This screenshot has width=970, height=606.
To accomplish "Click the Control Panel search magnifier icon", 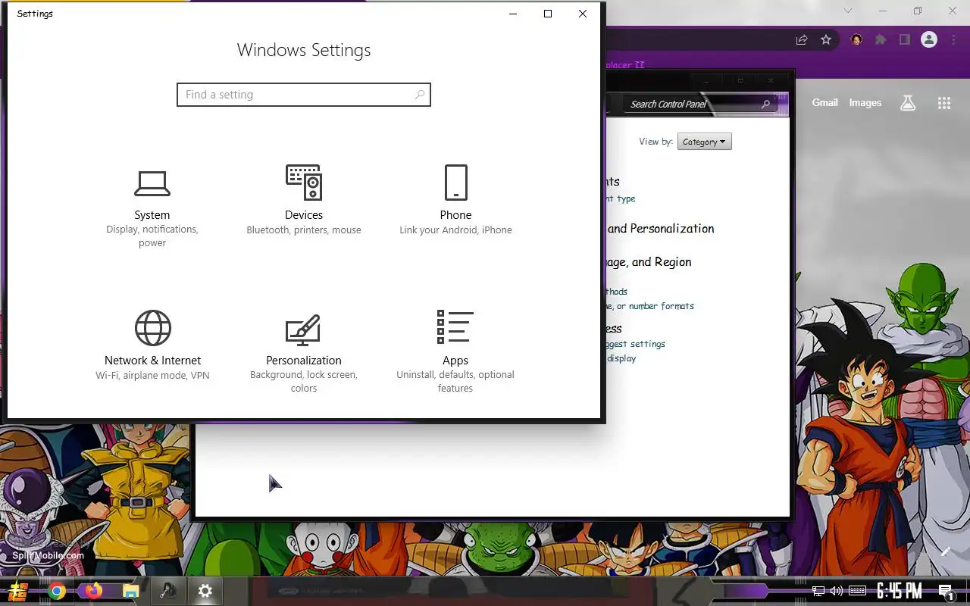I will (x=766, y=104).
